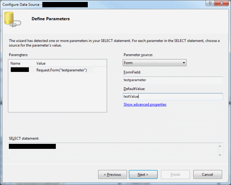Open the Parameter source dropdown

pos(154,62)
